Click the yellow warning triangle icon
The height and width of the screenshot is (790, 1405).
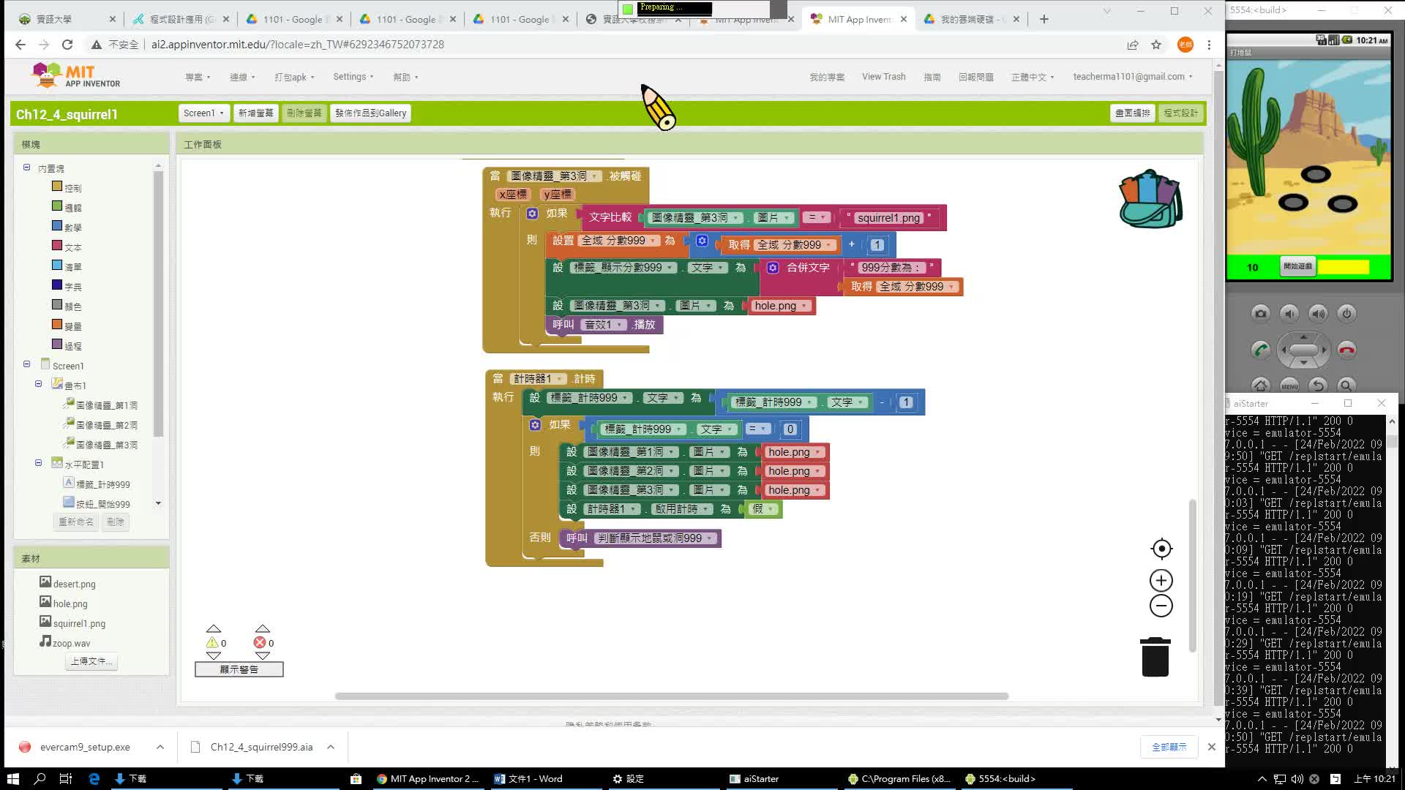coord(212,643)
